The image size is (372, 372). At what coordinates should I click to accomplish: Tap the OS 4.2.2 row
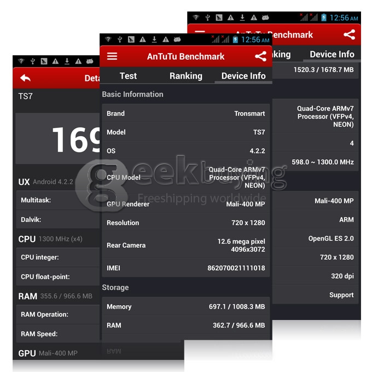(186, 150)
